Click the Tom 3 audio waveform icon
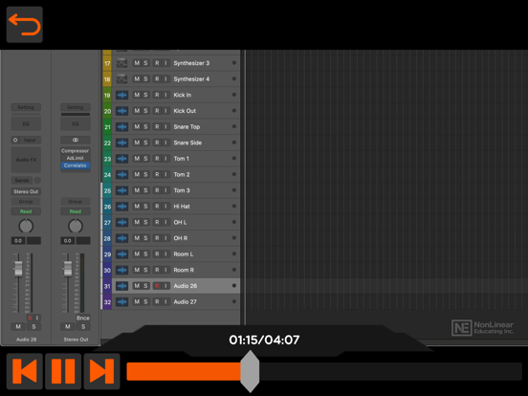This screenshot has width=528, height=396. click(121, 190)
